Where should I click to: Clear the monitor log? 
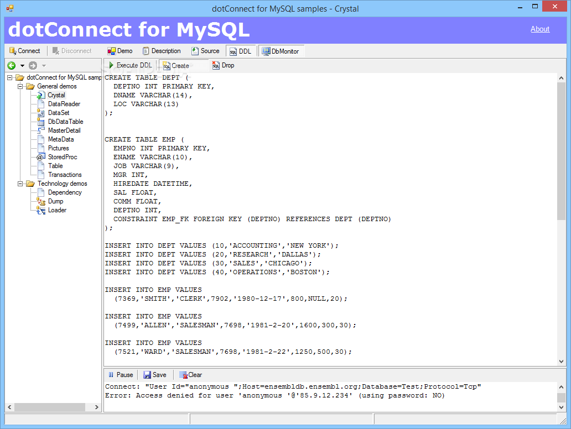(x=190, y=375)
